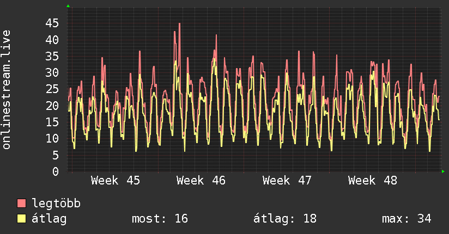Click the 0 tick label on y-axis
This screenshot has width=449, height=234.
(x=56, y=171)
